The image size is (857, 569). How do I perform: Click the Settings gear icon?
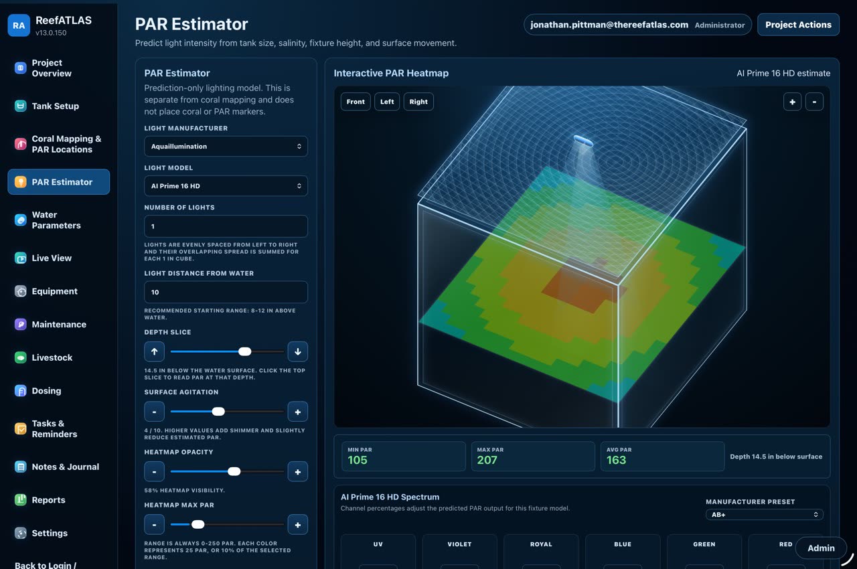(x=21, y=534)
